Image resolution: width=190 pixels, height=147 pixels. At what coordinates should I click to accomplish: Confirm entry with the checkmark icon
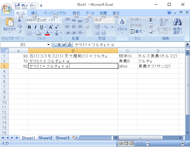tap(64, 45)
